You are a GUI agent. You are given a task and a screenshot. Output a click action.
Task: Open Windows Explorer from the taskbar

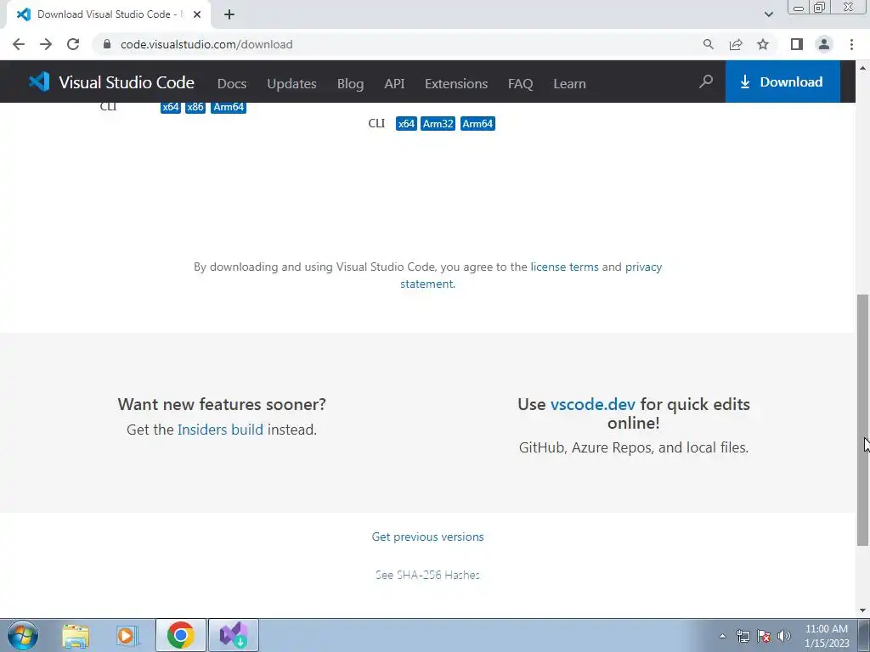[x=76, y=636]
